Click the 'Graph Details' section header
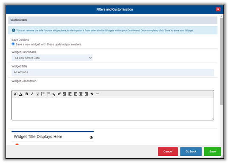This screenshot has width=229, height=163. 113,20
